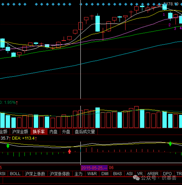Click the 2015-05-25 date label
182x185 pixels.
pos(94,168)
